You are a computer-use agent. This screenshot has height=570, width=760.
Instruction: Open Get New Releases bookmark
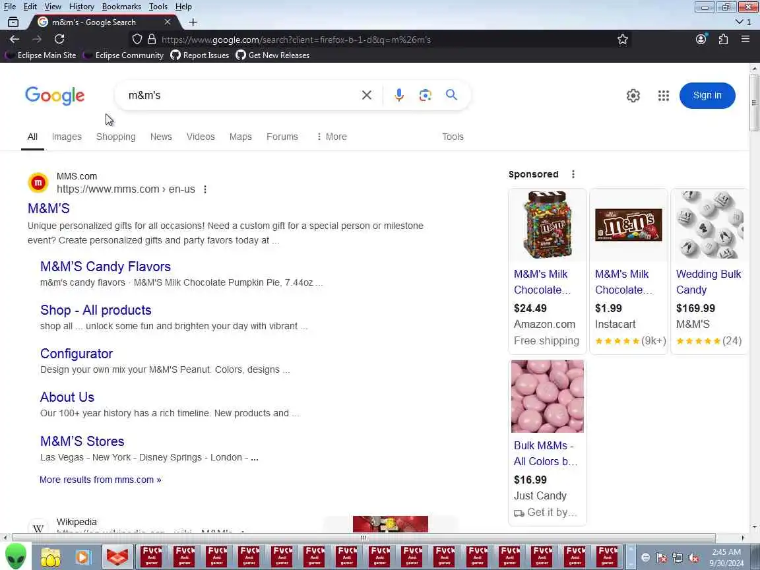pyautogui.click(x=272, y=55)
